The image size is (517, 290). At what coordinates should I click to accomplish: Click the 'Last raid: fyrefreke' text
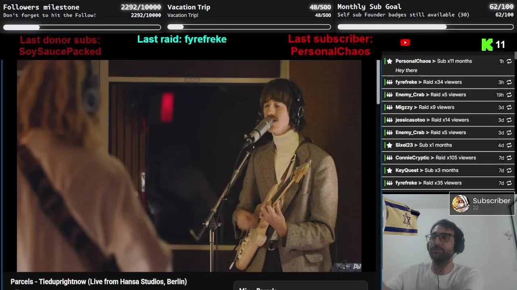tap(182, 39)
